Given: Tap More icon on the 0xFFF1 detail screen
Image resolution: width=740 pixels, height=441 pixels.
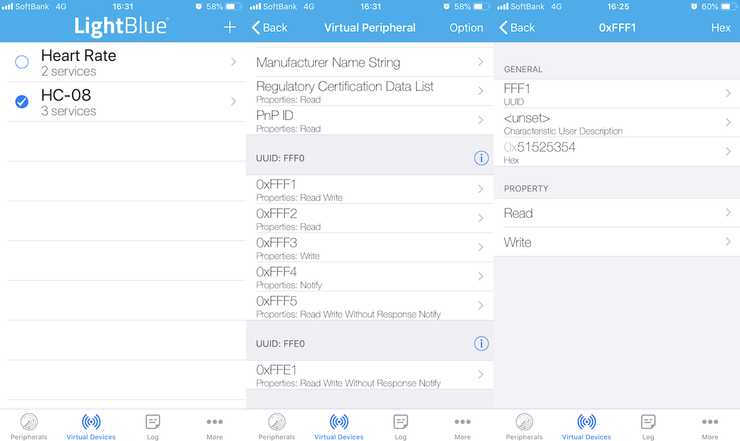Looking at the screenshot, I should 710,426.
